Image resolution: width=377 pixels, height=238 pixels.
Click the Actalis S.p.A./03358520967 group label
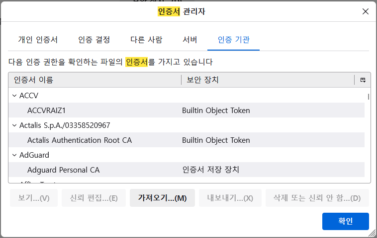[x=65, y=125]
